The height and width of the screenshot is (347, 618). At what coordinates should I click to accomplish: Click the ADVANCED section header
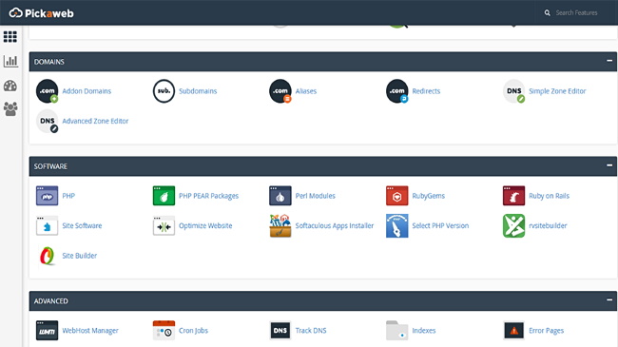(x=323, y=300)
